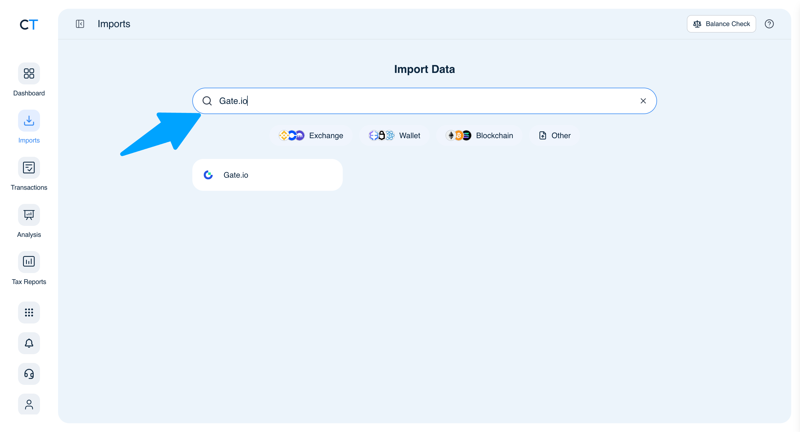Open the Imports download icon
Viewport: 800px width, 432px height.
tap(29, 121)
